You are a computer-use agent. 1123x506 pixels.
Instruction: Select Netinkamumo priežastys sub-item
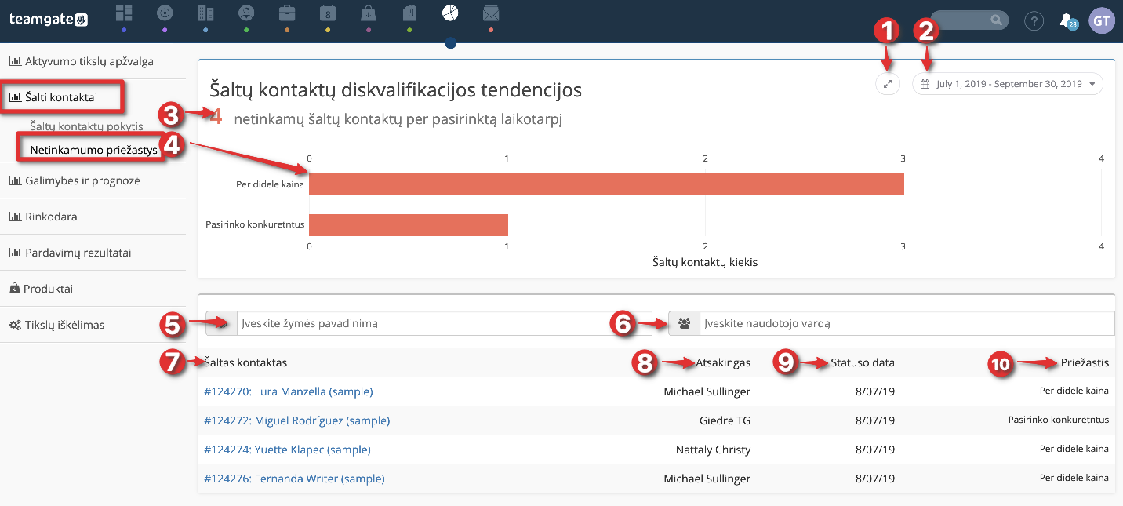93,149
